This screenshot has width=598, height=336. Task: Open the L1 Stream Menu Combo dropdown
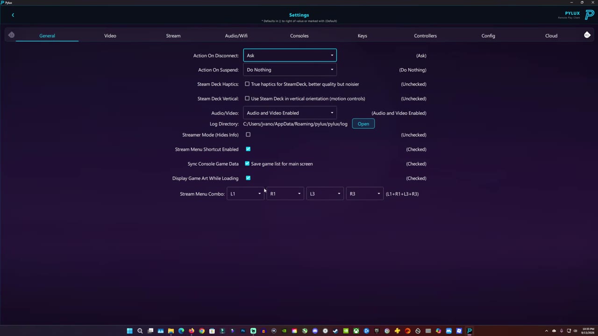pos(246,194)
